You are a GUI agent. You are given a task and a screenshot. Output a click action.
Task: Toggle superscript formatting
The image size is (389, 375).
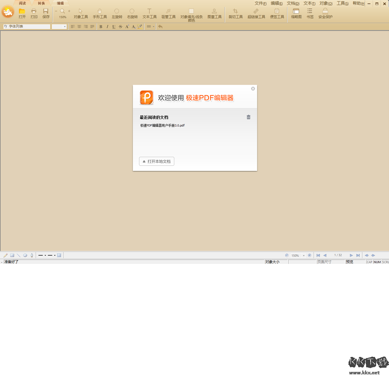[x=127, y=26]
